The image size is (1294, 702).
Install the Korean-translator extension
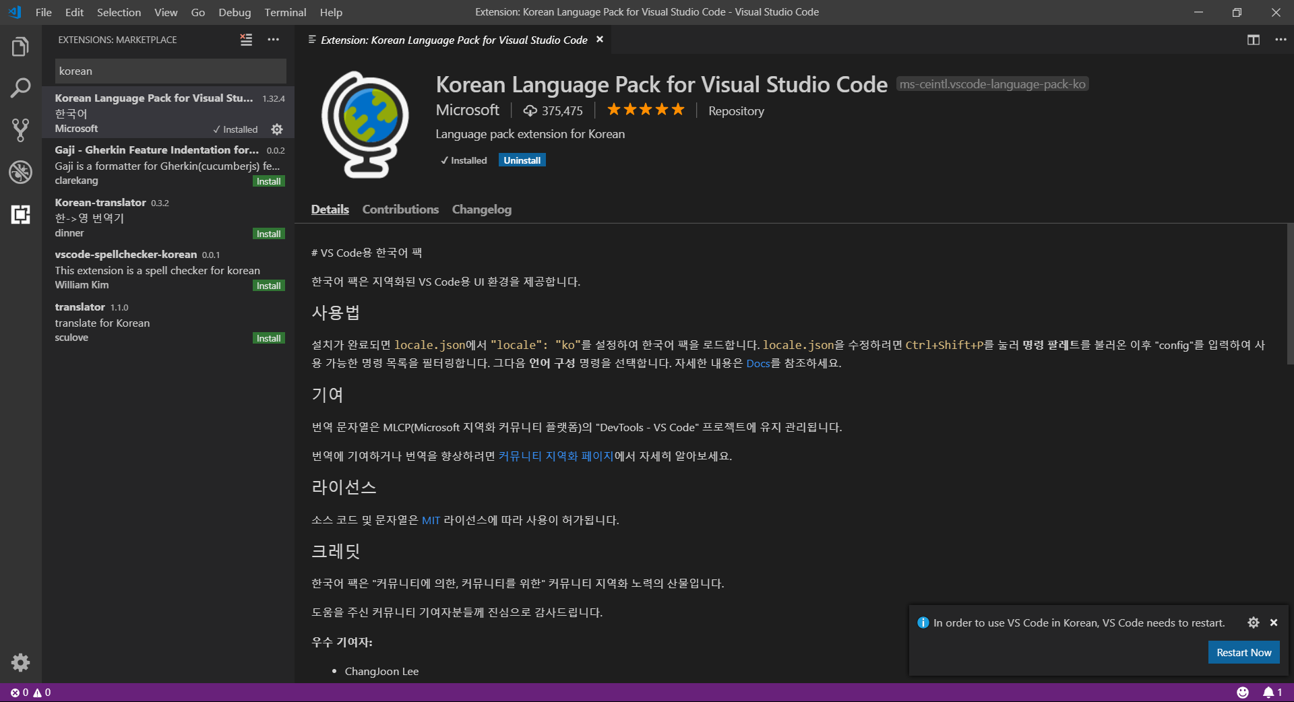(268, 234)
